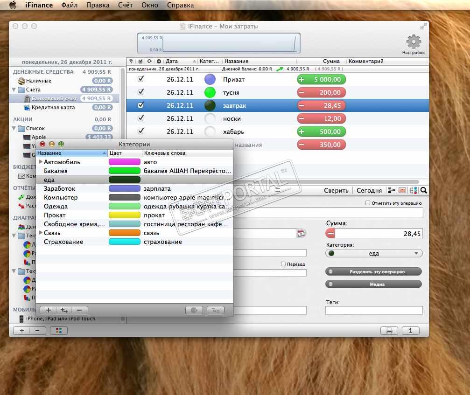Sort categories by Название column header
This screenshot has width=470, height=395.
[x=71, y=153]
